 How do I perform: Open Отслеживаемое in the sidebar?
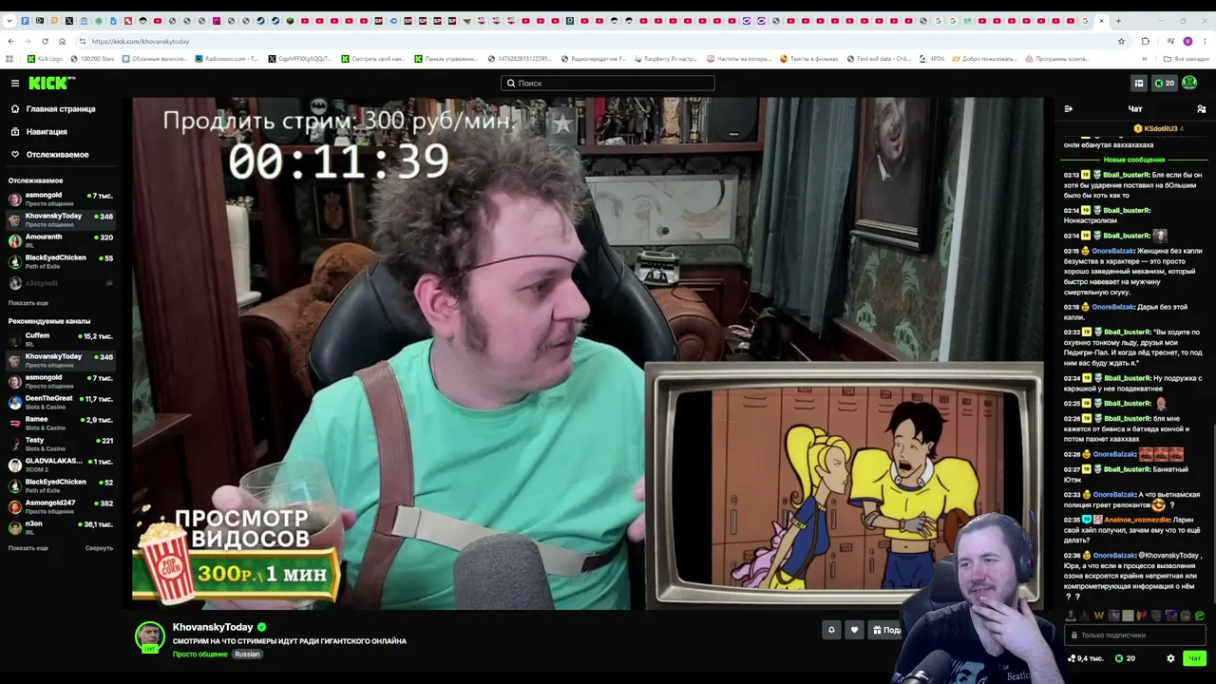[x=57, y=155]
